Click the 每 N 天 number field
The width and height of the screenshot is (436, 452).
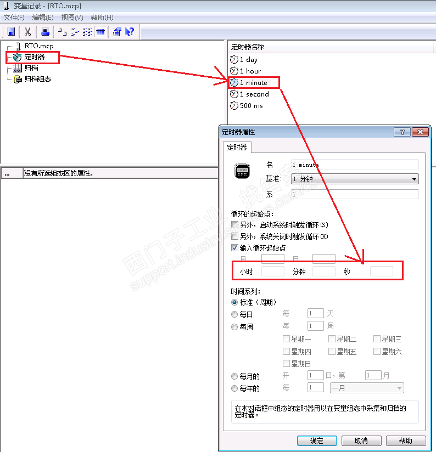(316, 313)
